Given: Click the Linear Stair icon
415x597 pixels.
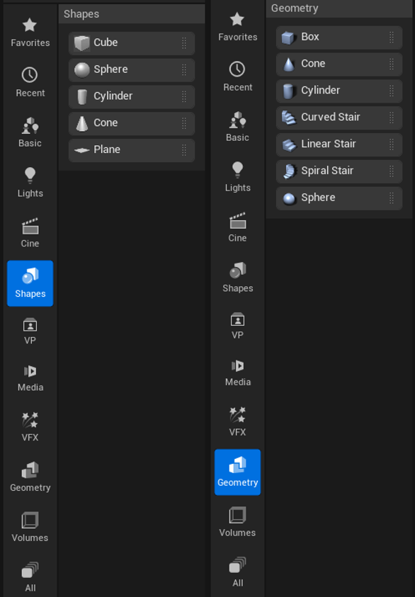Looking at the screenshot, I should click(289, 144).
